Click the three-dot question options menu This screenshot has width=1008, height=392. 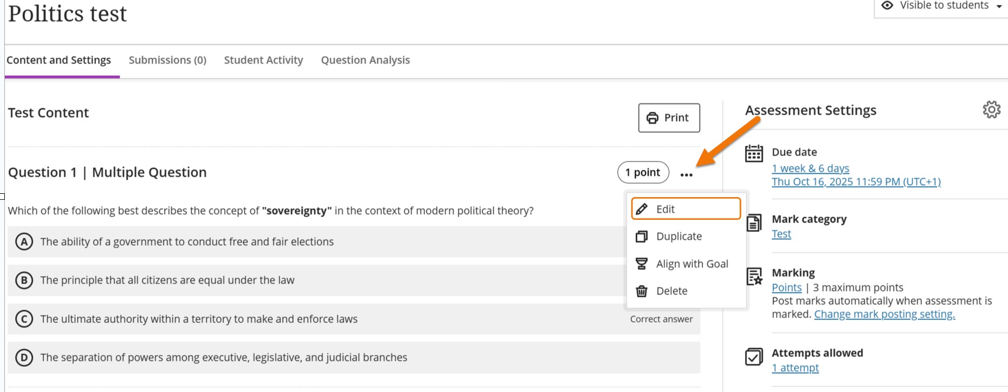686,174
